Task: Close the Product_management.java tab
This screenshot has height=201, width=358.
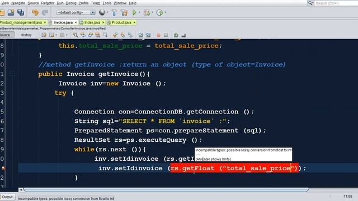Action: [45, 22]
